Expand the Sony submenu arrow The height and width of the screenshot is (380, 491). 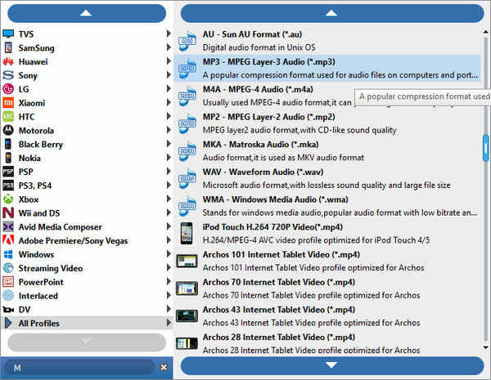[169, 74]
